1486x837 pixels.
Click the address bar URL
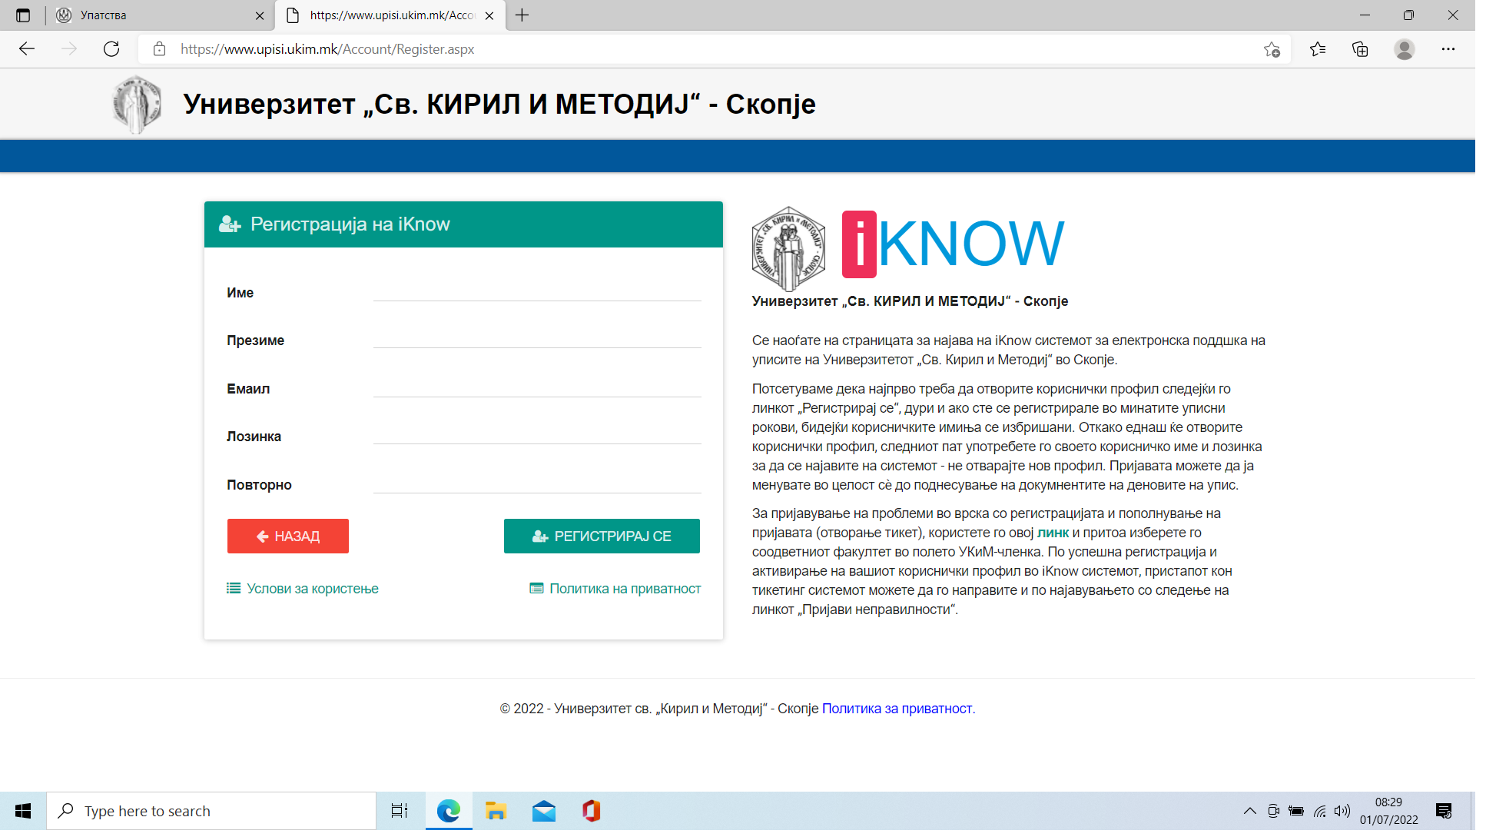(x=327, y=49)
